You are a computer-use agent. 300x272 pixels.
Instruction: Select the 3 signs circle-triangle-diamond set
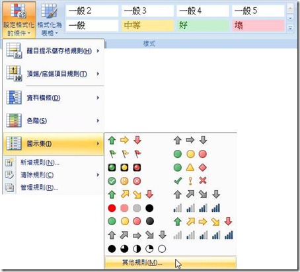(190, 168)
